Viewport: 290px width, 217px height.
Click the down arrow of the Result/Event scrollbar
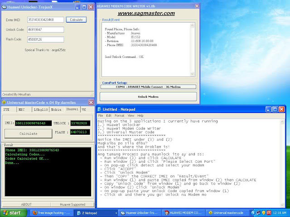(x=192, y=74)
